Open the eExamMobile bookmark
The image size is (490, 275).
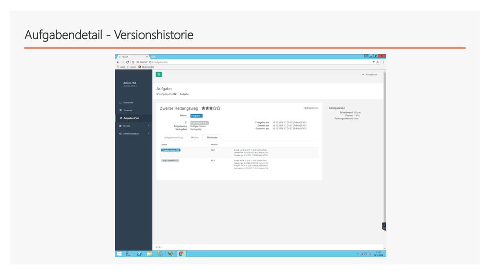146,67
